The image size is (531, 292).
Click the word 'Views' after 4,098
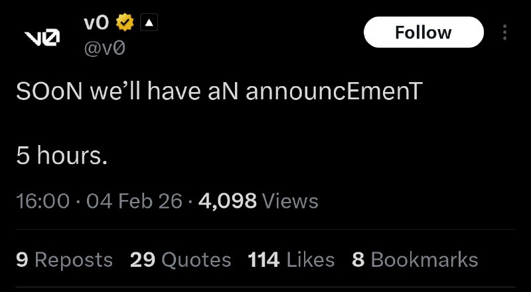pos(290,201)
